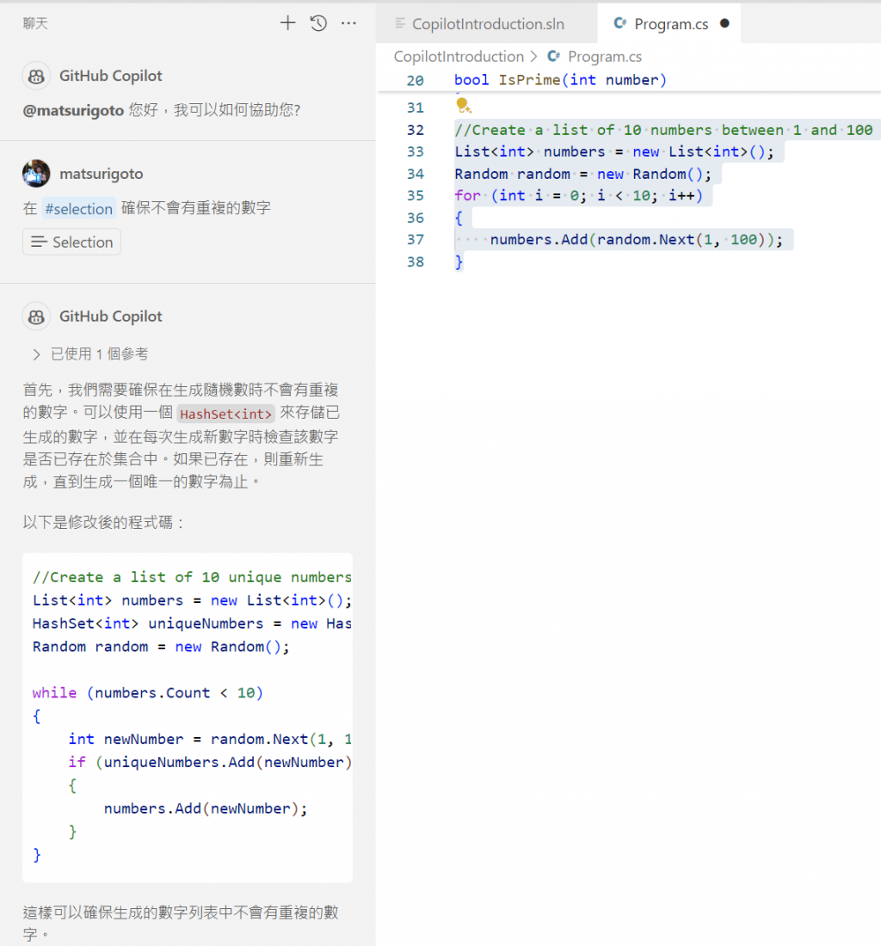The height and width of the screenshot is (946, 881).
Task: Click the 'while (numbers.Count < 10)' chat code line
Action: click(148, 692)
